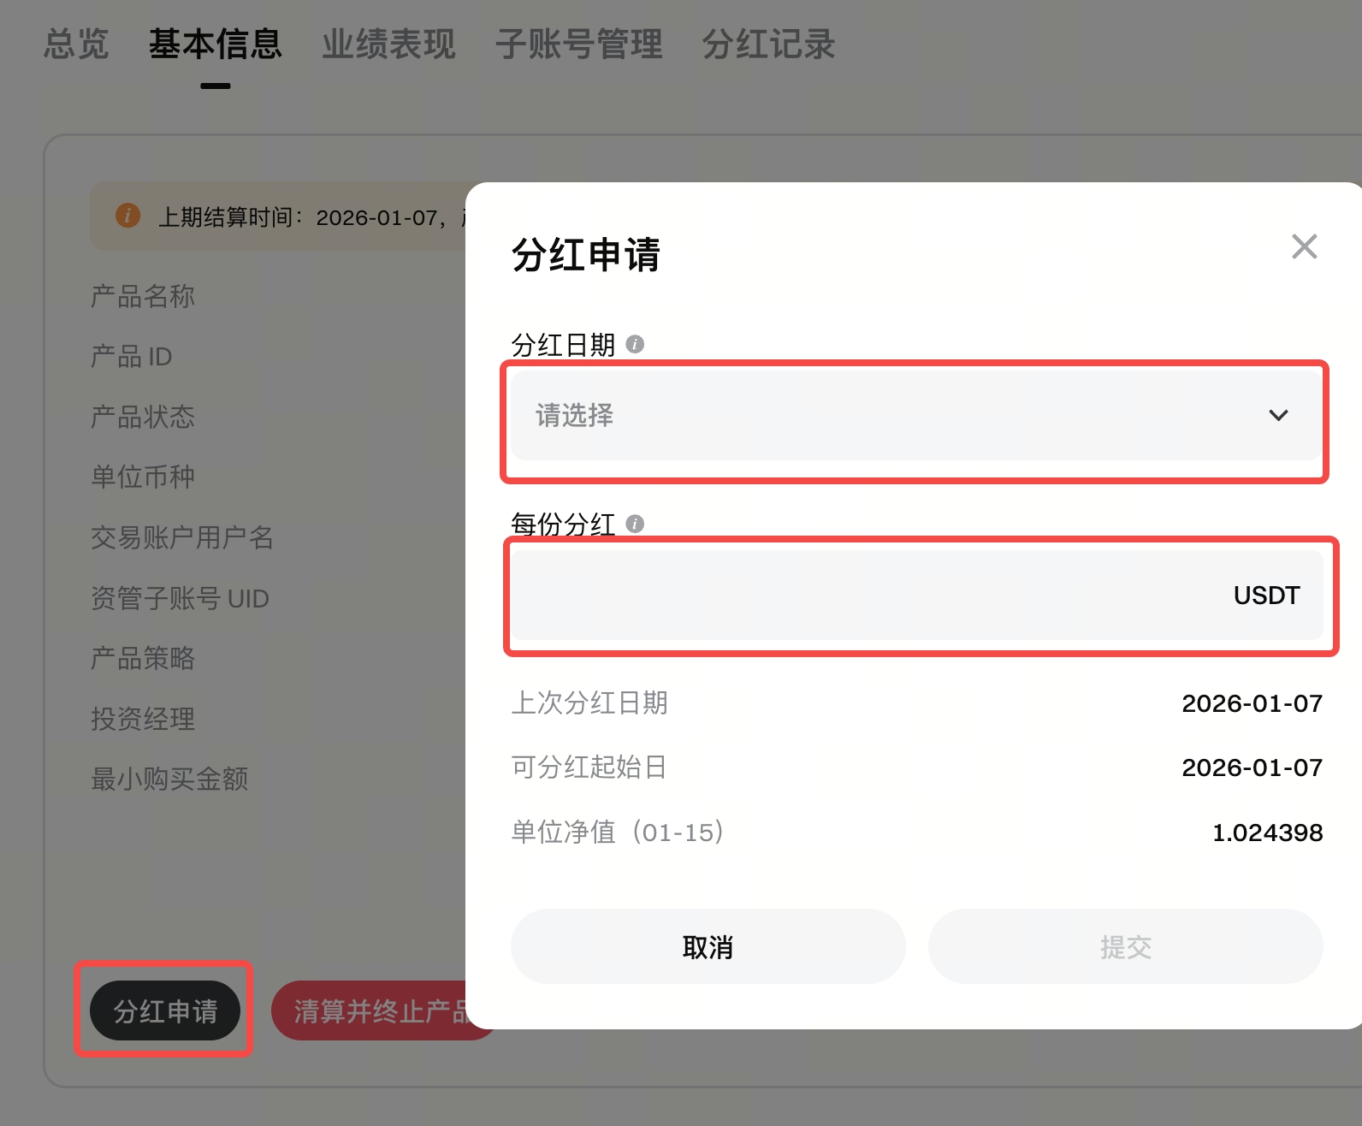Open the 分红记录 tab
Screen dimensions: 1362x1126
pyautogui.click(x=768, y=44)
